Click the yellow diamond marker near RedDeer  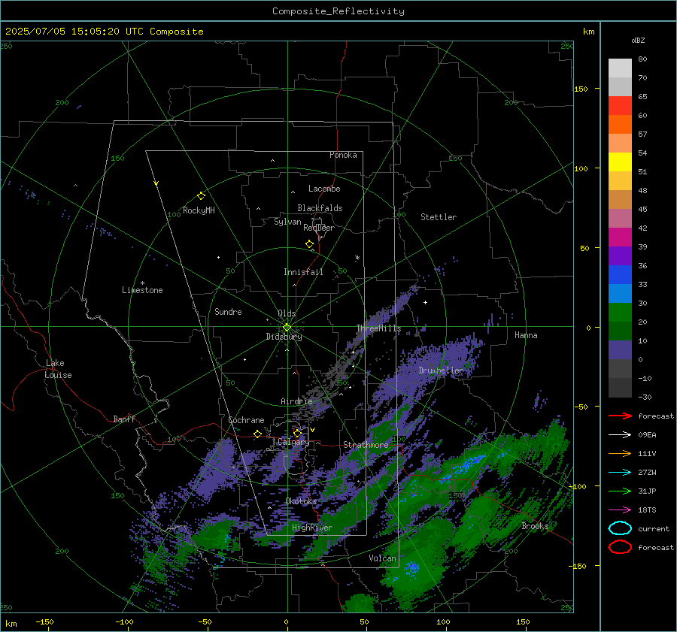[x=309, y=244]
